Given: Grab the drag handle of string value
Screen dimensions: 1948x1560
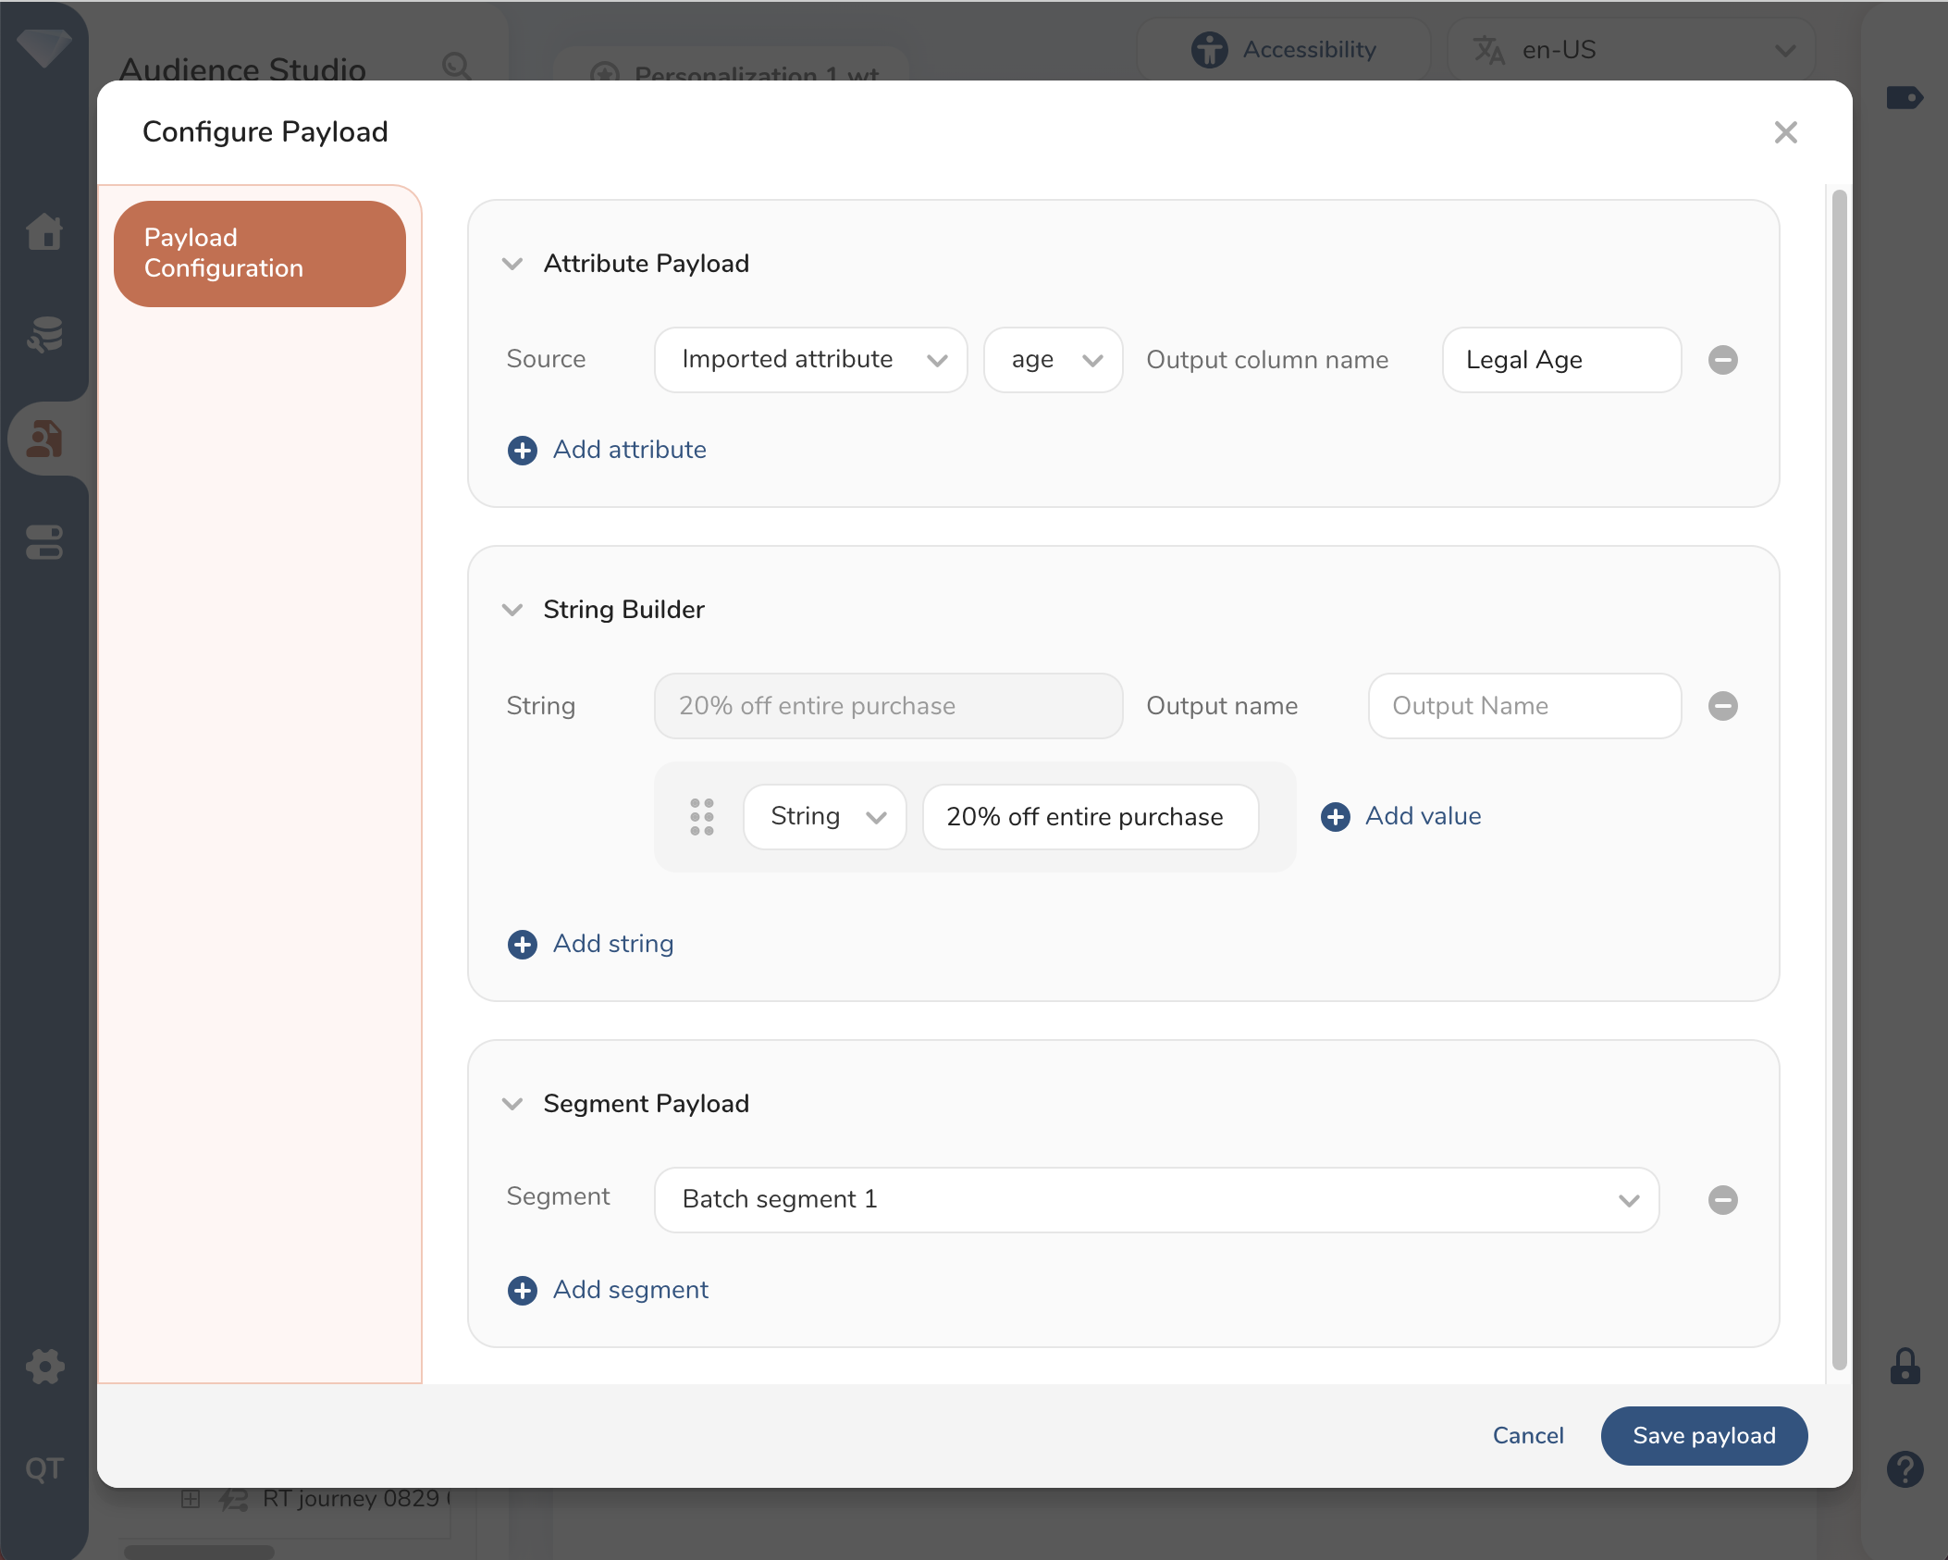Looking at the screenshot, I should (x=702, y=817).
